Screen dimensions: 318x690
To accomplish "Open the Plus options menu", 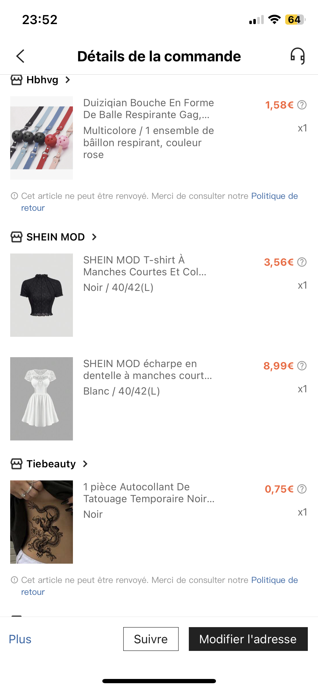I will click(20, 639).
